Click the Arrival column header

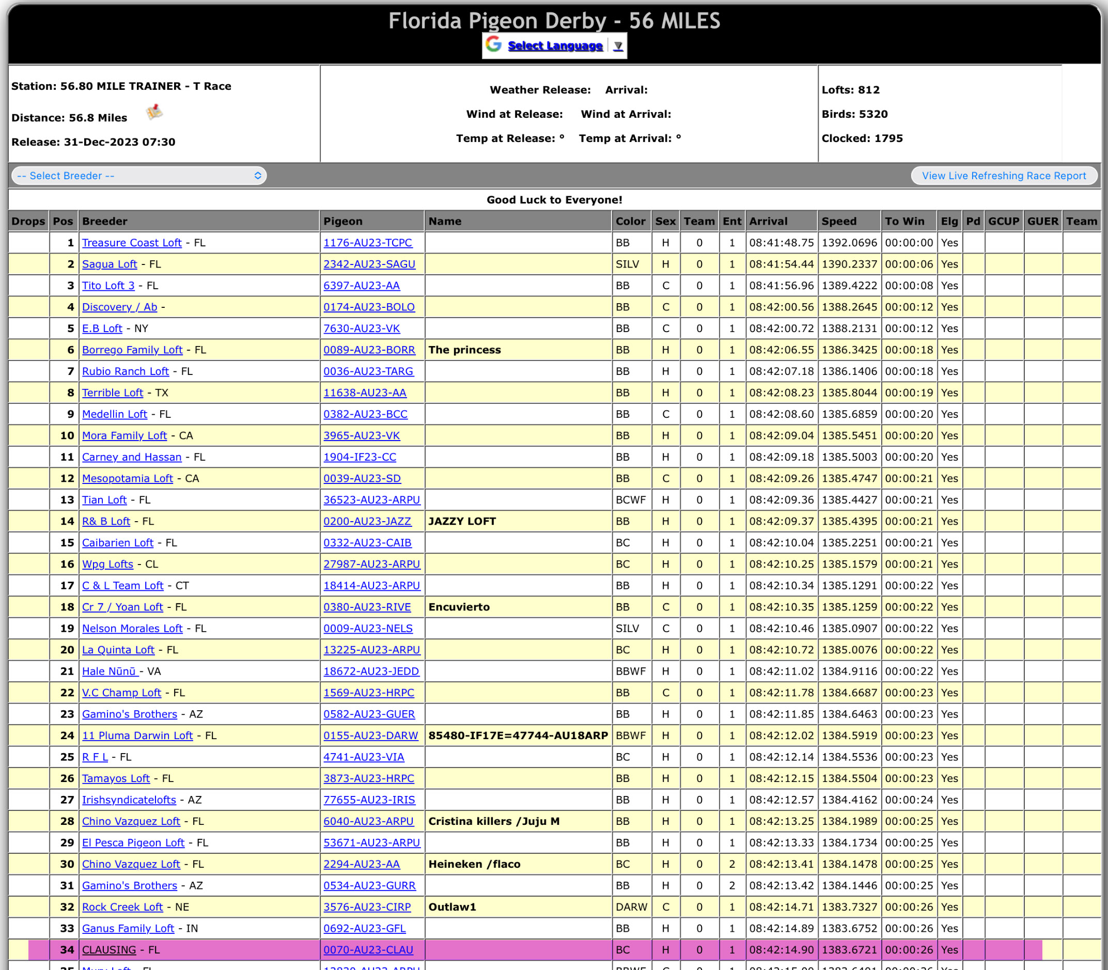coord(768,221)
